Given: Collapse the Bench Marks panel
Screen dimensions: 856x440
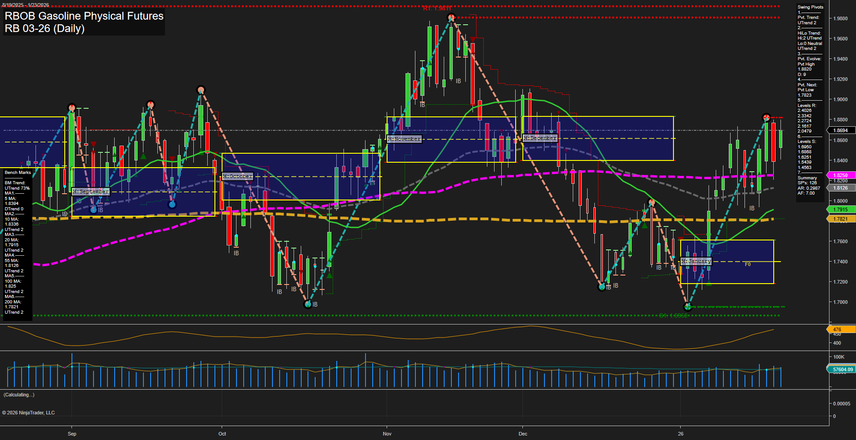Looking at the screenshot, I should point(17,172).
